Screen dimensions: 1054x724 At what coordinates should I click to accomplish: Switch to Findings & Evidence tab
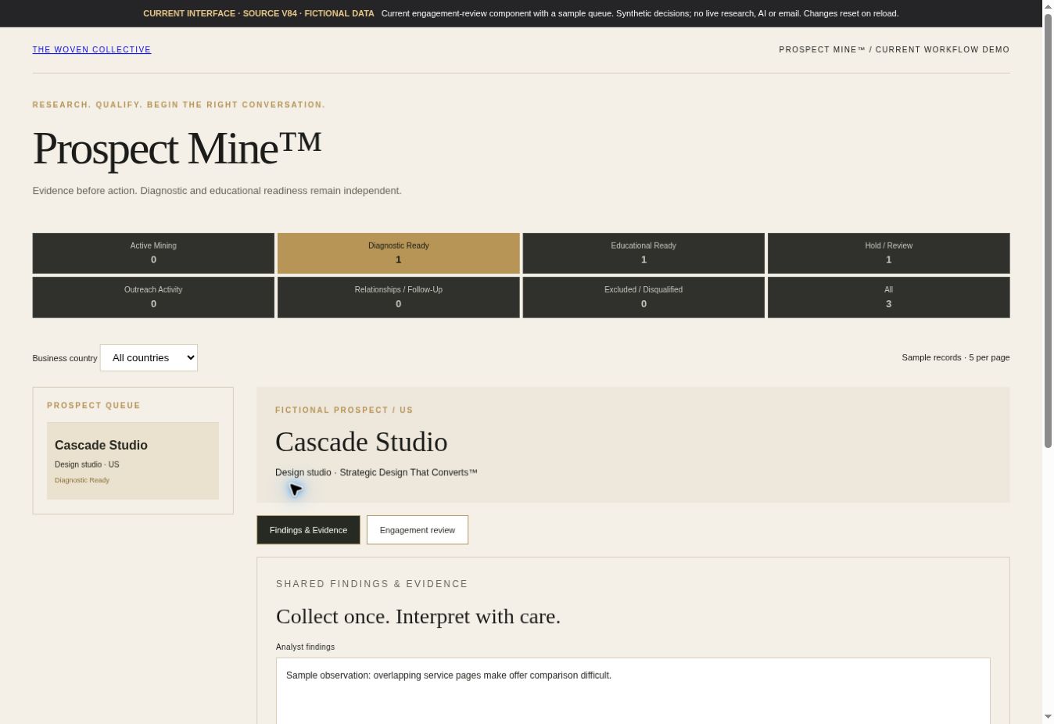308,530
